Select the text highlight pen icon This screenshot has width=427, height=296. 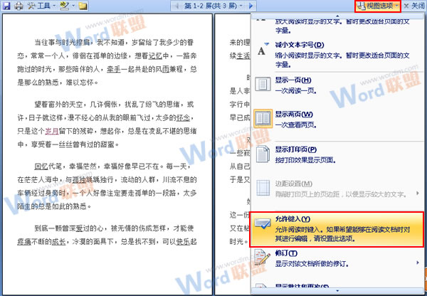coord(63,6)
